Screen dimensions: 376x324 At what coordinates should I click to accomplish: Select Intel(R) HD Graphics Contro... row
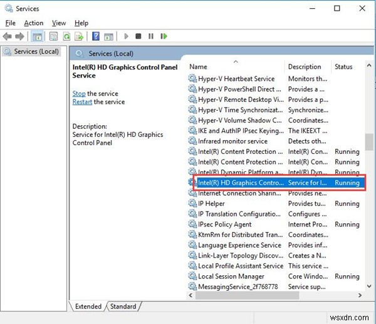point(276,183)
